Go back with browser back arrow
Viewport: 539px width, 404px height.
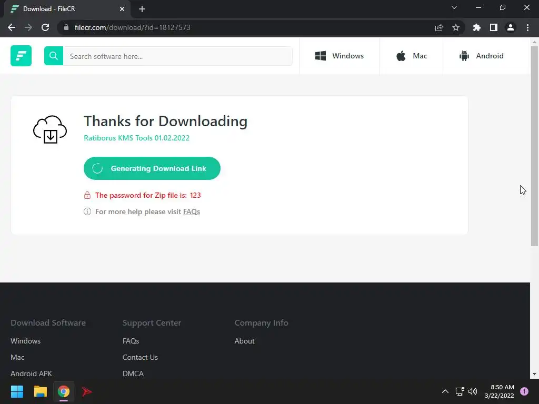[12, 27]
